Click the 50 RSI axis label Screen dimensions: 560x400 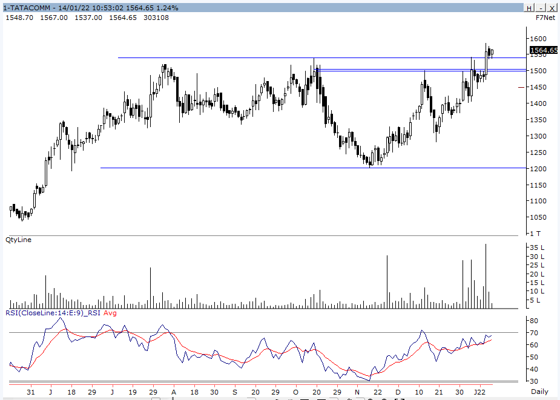pos(534,357)
